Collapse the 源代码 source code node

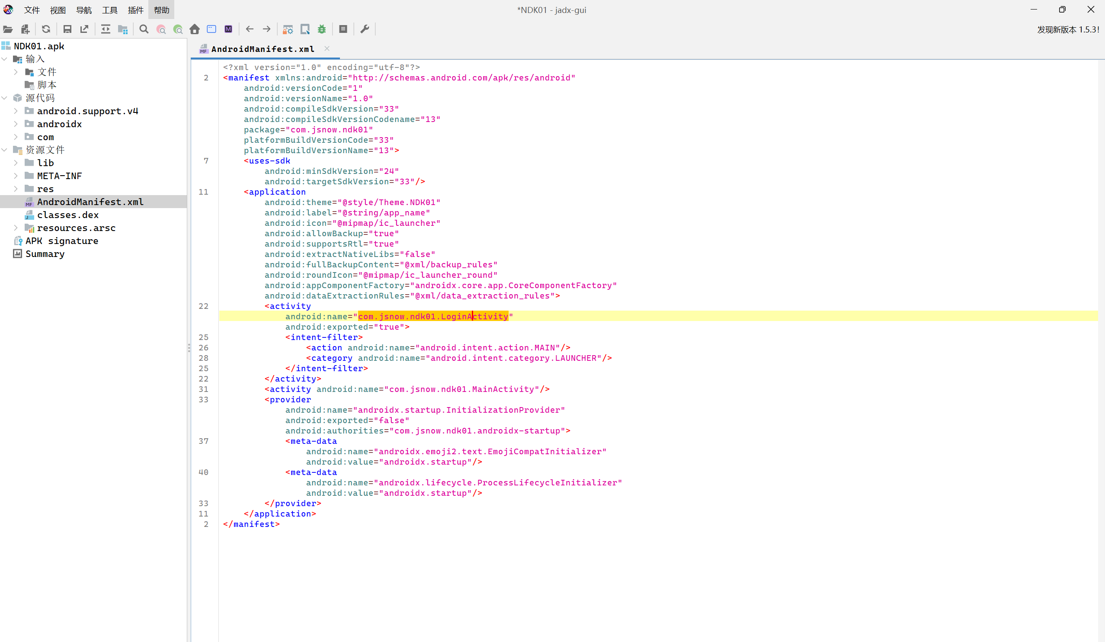tap(4, 98)
